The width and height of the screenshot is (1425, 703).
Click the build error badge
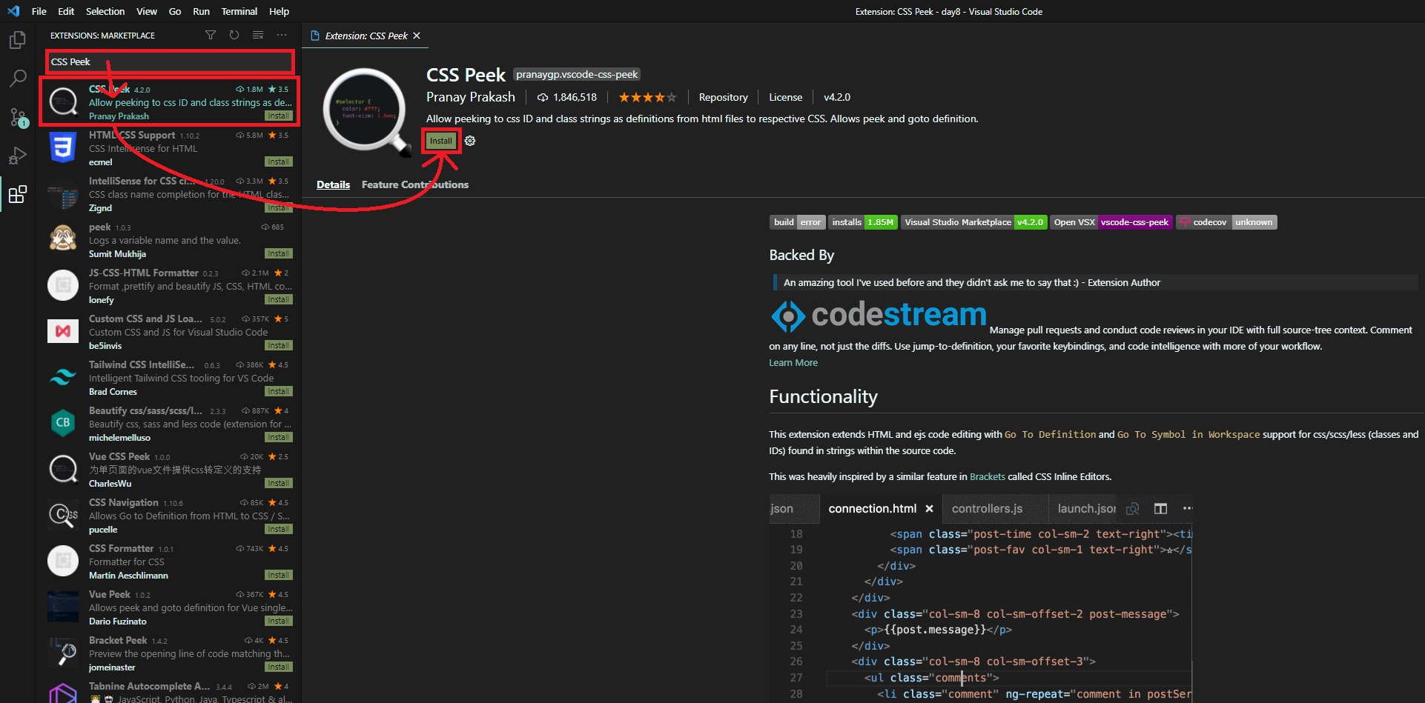pos(797,222)
